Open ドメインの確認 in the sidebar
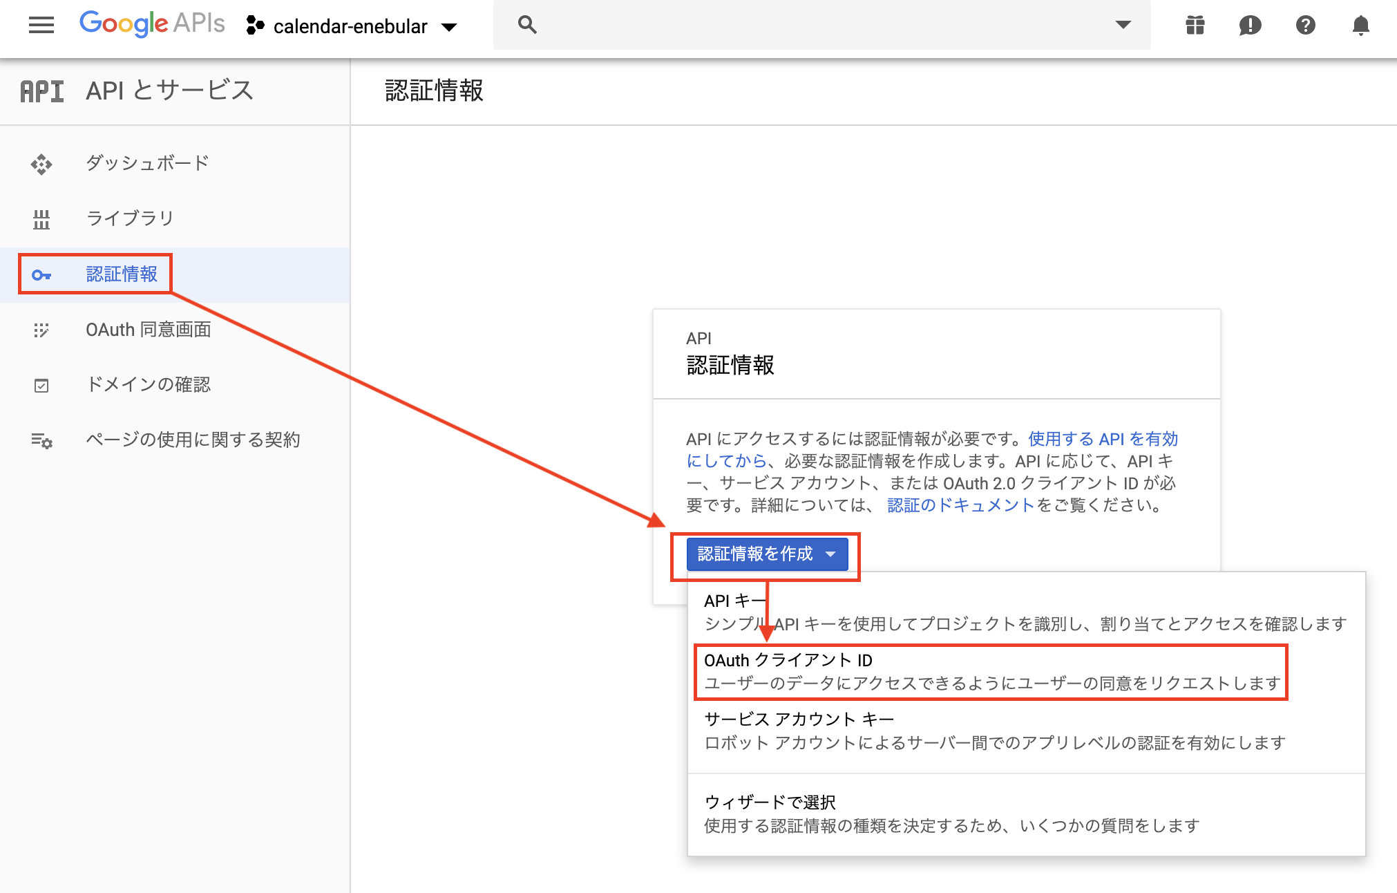Screen dimensions: 1397x893 pyautogui.click(x=175, y=385)
